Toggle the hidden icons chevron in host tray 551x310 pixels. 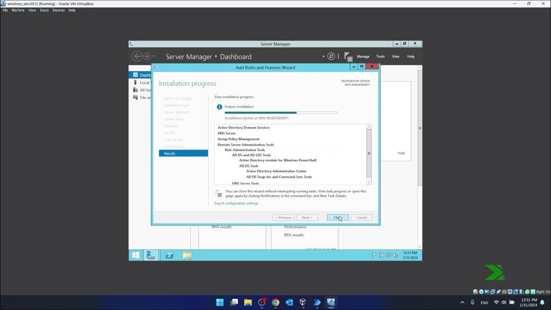point(462,302)
